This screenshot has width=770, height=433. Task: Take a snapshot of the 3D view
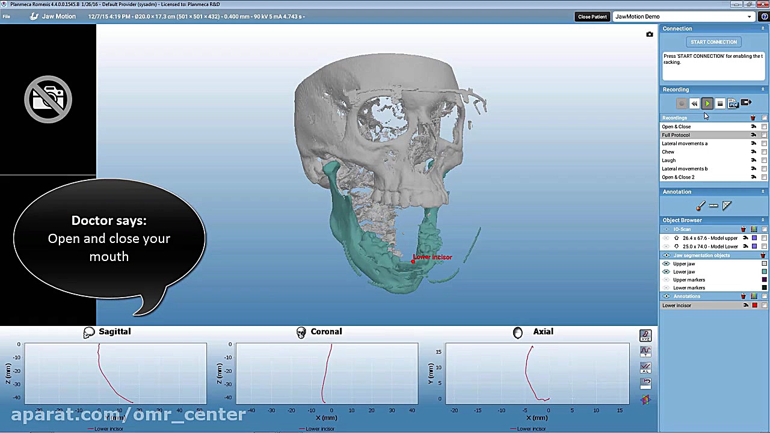coord(650,34)
